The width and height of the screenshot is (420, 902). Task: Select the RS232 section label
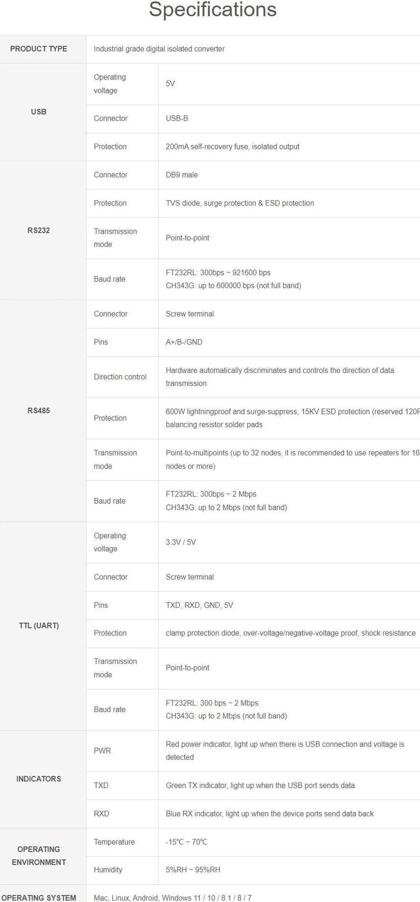coord(38,230)
